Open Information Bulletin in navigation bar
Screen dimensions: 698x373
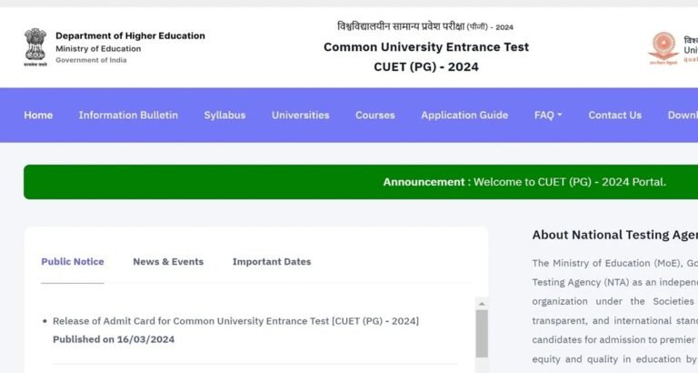pos(128,115)
